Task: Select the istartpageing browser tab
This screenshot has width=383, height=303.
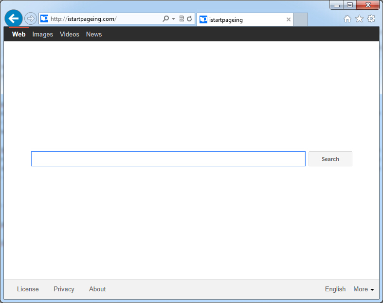Action: (245, 19)
